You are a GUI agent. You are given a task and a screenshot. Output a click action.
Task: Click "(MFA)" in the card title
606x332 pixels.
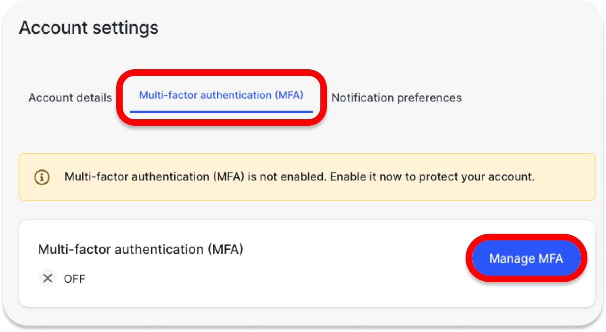coord(226,249)
